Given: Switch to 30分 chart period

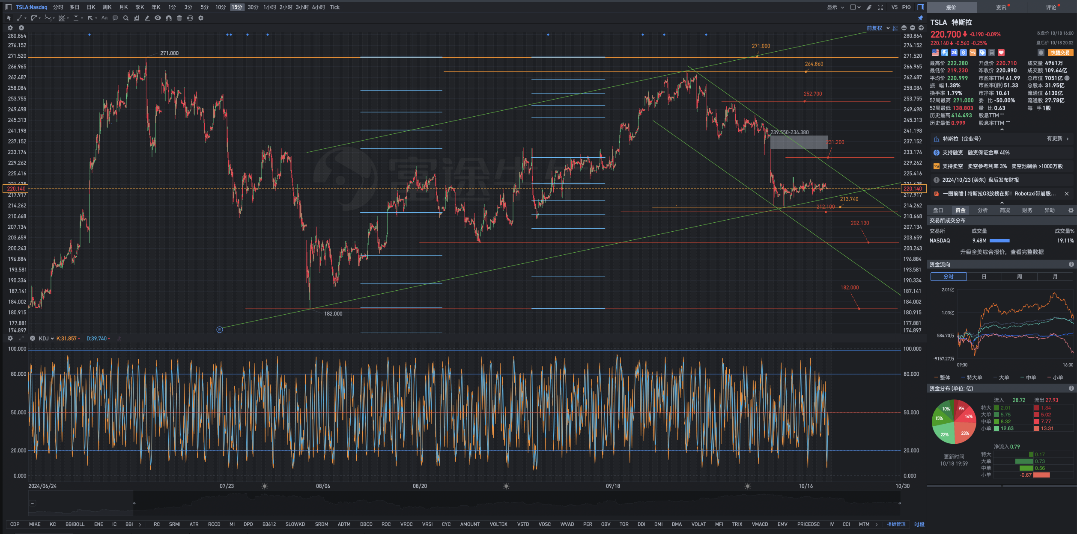Looking at the screenshot, I should (253, 7).
